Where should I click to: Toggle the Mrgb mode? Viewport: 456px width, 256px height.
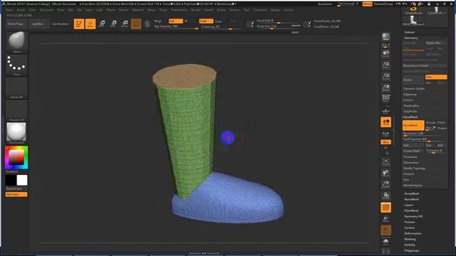click(x=158, y=21)
